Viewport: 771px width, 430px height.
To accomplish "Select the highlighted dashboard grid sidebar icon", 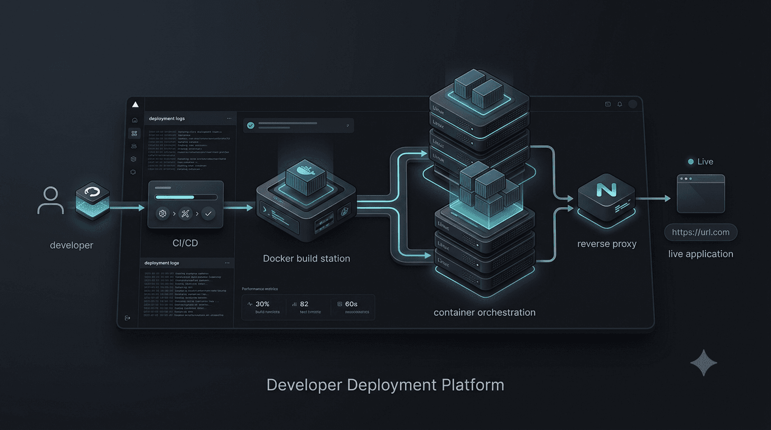I will point(134,133).
